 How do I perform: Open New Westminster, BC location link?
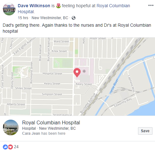[50, 18]
